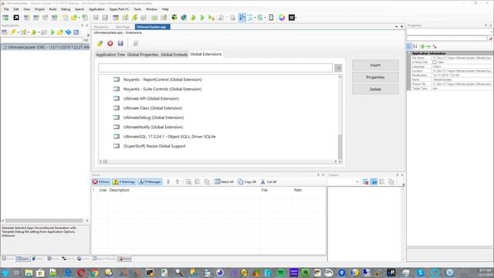Toggle the Is Read Only checkbox
Viewport: 494px width, 278px height.
coord(435,62)
